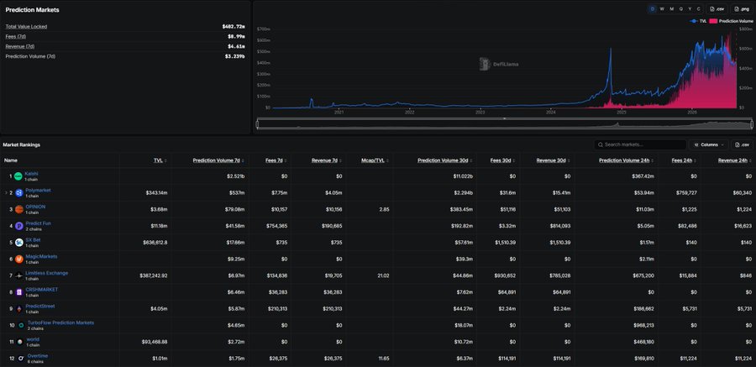Open the 12 Columns dropdown
The width and height of the screenshot is (756, 367).
709,144
